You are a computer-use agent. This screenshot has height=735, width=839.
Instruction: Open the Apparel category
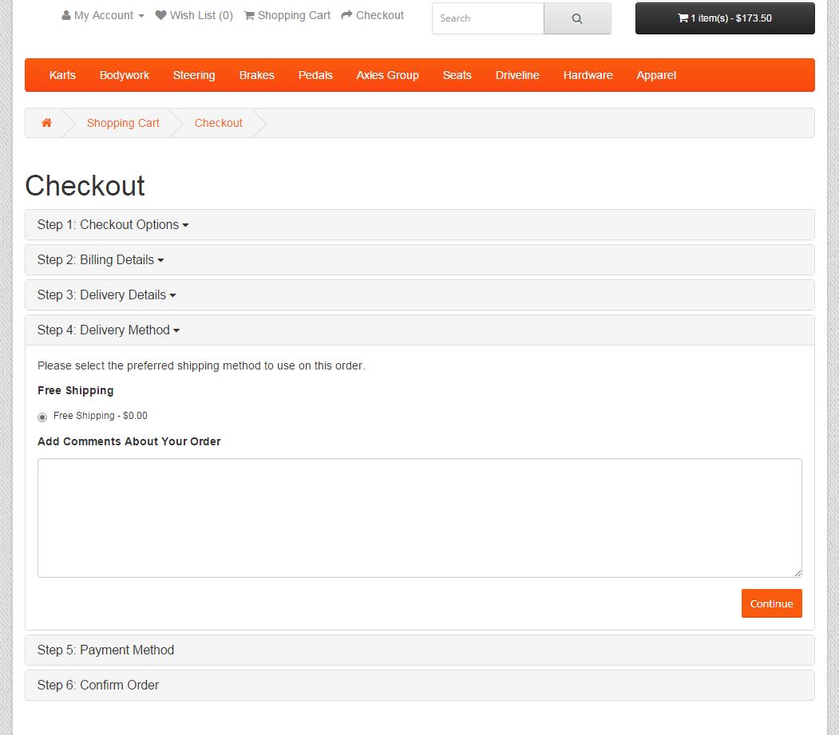(x=656, y=75)
